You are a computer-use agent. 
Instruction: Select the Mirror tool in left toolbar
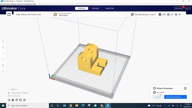[x=3, y=59]
